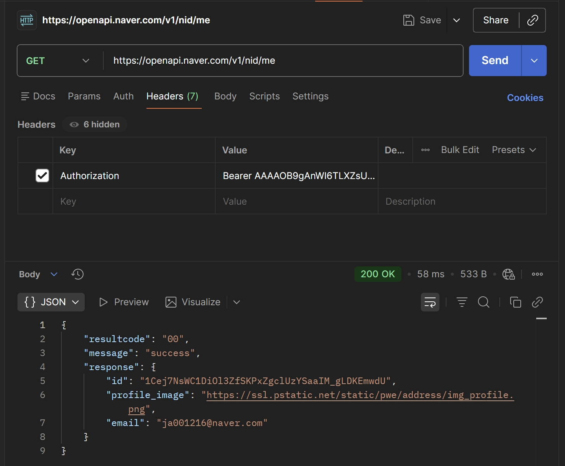Uncheck the Authorization header checkbox

(x=42, y=176)
